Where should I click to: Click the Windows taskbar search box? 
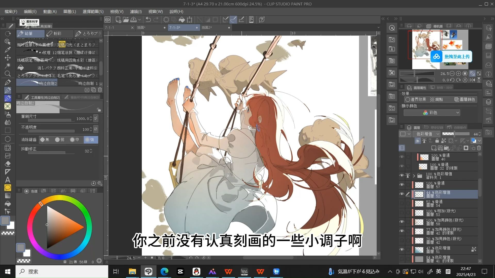[62, 272]
